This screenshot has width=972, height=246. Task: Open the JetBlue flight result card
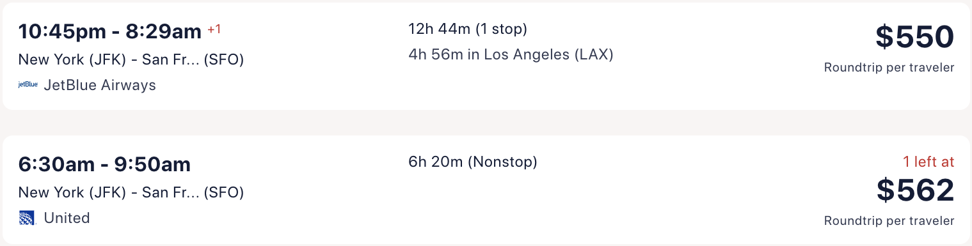486,56
